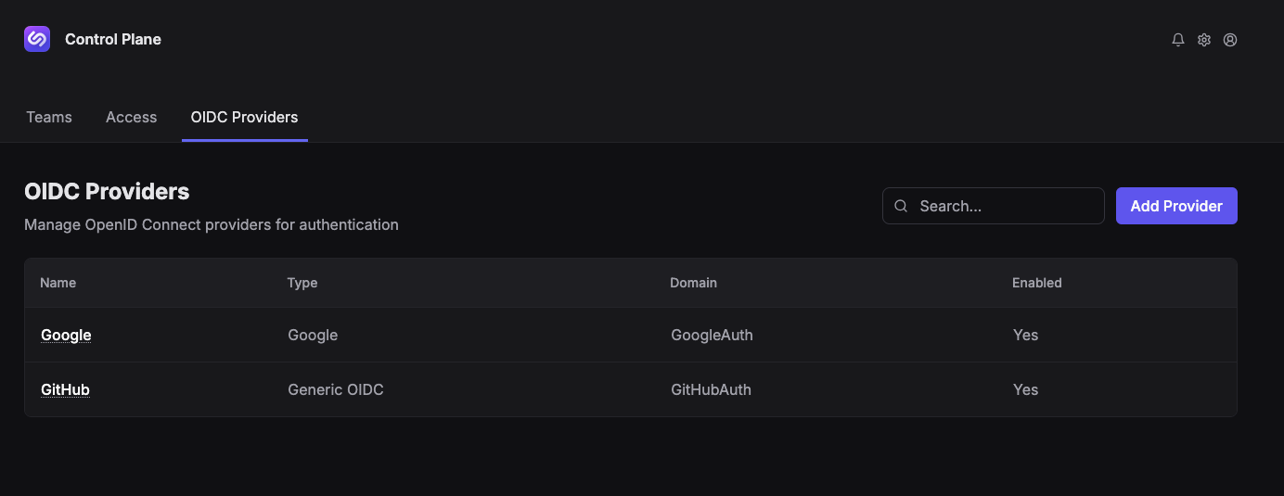Select the OIDC Providers tab
Viewport: 1284px width, 496px height.
(x=245, y=117)
